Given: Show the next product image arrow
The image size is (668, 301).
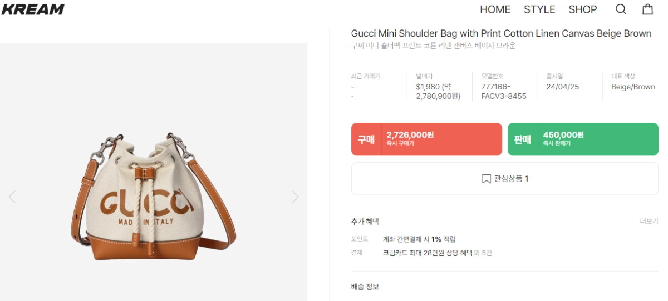Looking at the screenshot, I should point(295,197).
